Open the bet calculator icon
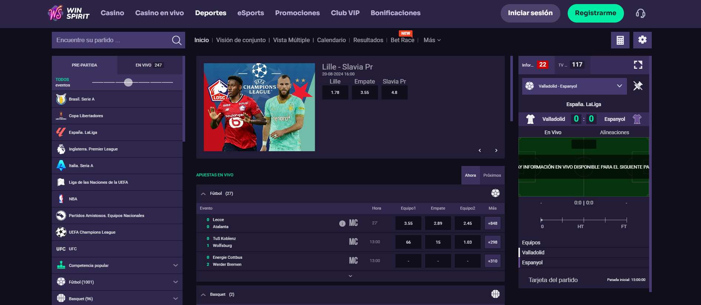Viewport: 701px width, 305px height. coord(620,40)
